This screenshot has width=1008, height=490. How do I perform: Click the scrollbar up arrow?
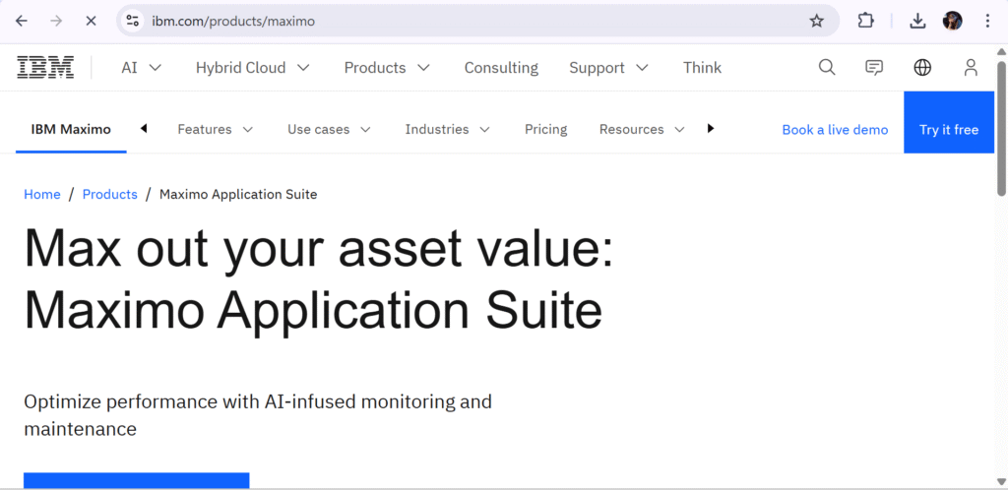[x=1001, y=51]
